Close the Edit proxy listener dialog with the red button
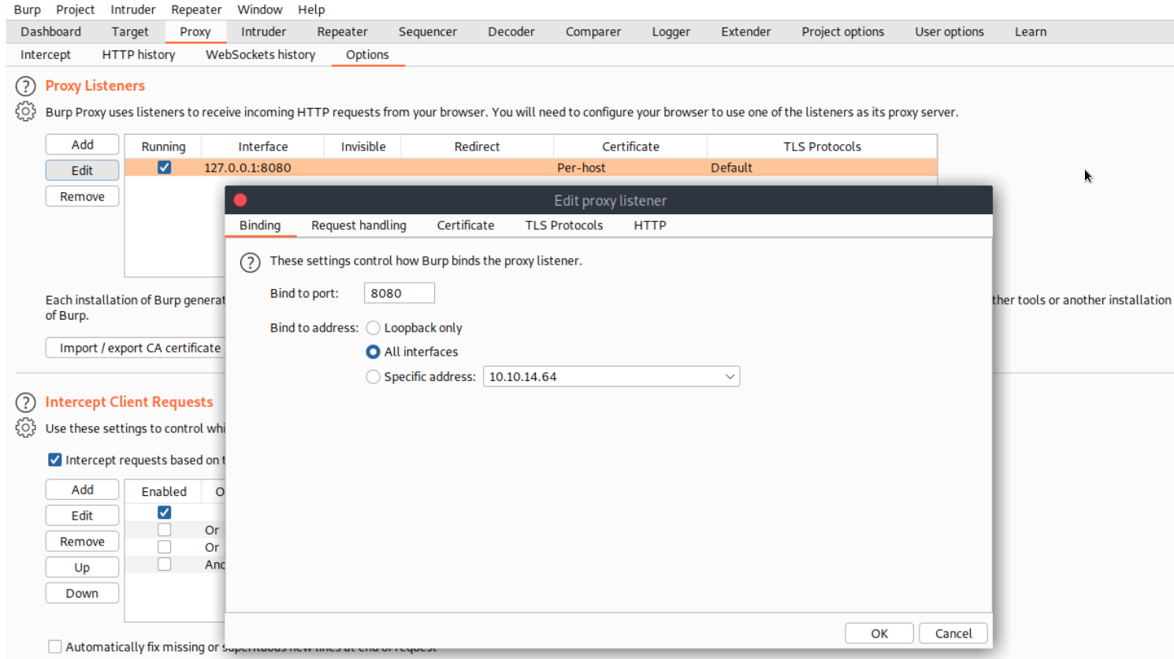The image size is (1174, 659). 240,200
